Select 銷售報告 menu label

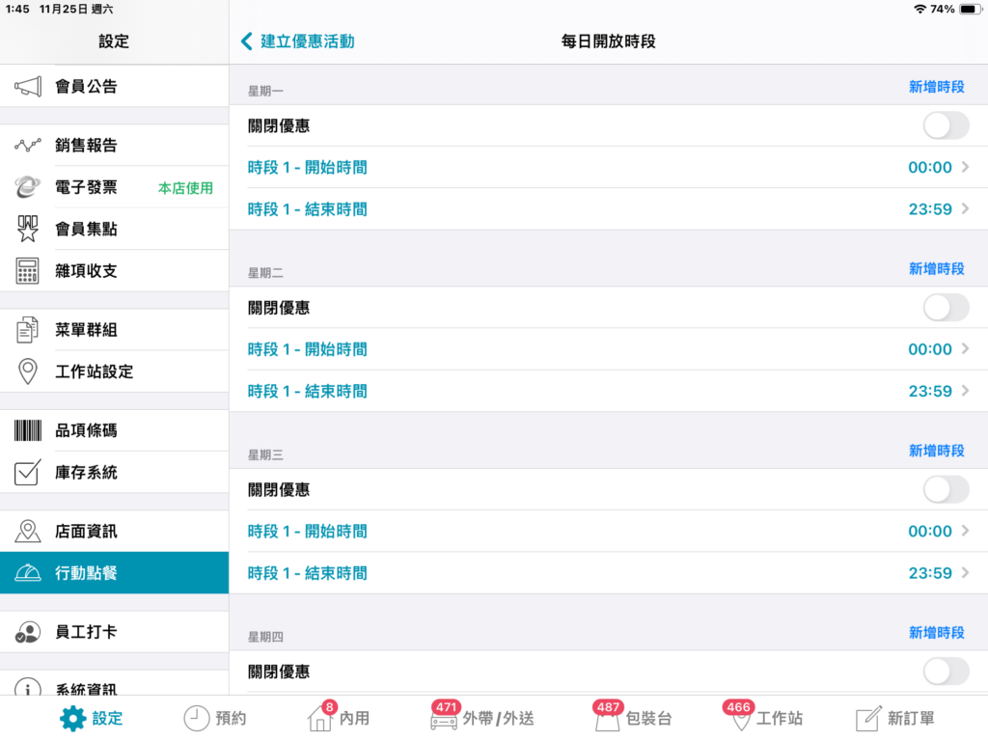pos(86,146)
